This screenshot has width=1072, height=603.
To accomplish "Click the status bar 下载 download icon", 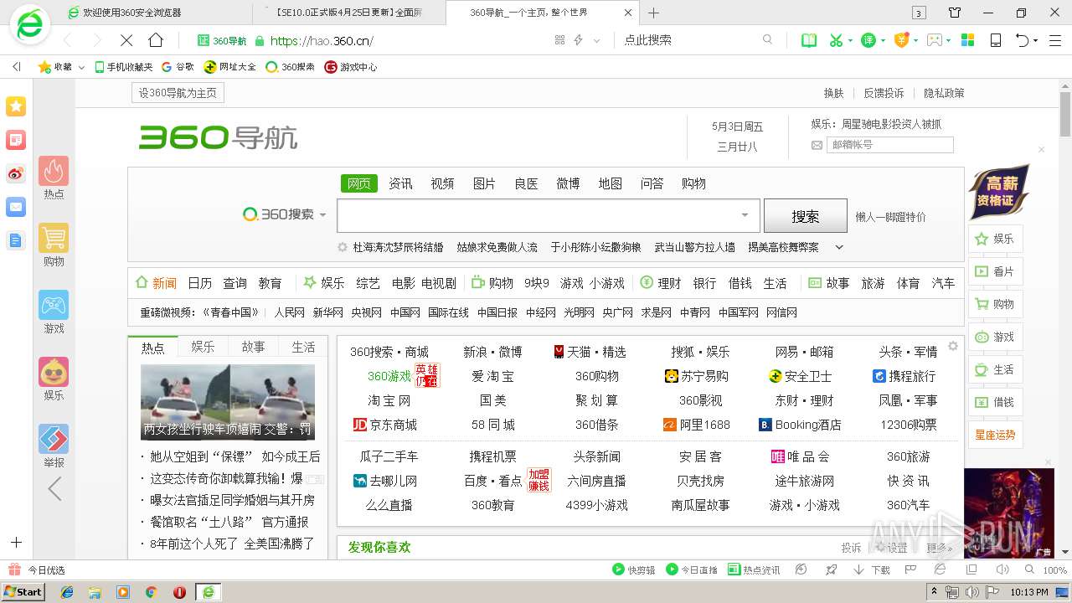I will click(x=873, y=569).
